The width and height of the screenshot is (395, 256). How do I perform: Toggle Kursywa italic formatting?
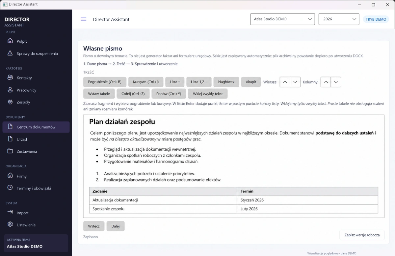[x=146, y=82]
